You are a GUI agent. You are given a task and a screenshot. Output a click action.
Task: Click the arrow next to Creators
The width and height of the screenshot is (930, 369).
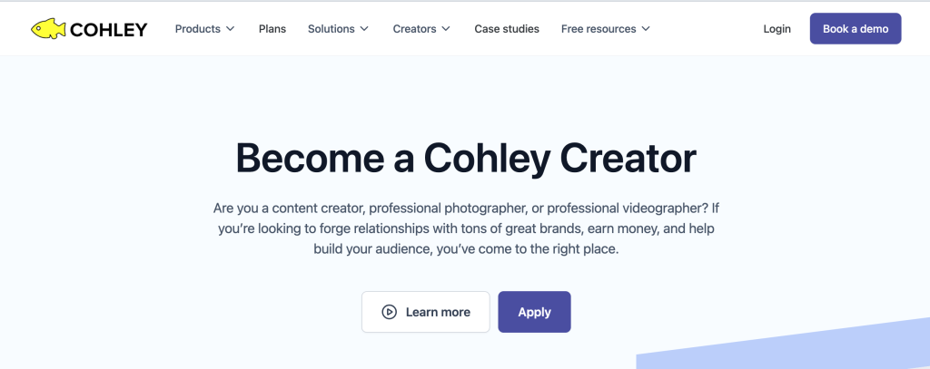[446, 29]
